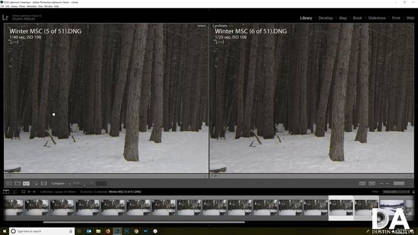The image size is (418, 235).
Task: Open File Explorer from the taskbar
Action: (99, 231)
